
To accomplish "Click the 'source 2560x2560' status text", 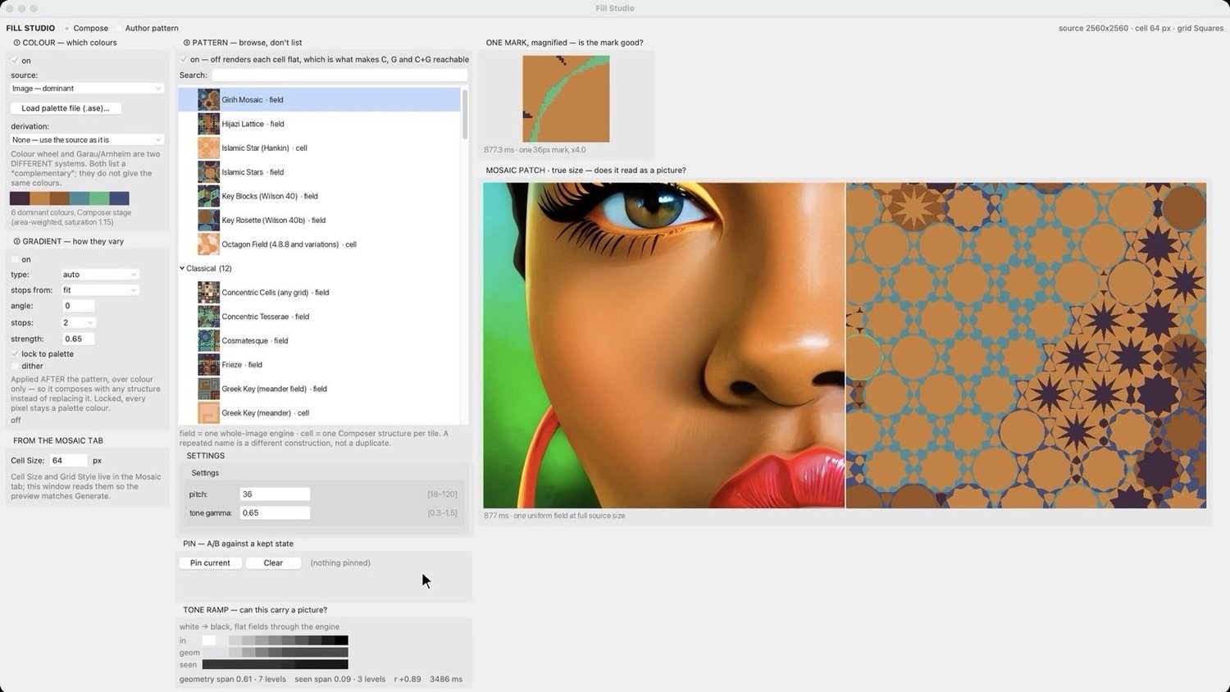I will [1093, 28].
